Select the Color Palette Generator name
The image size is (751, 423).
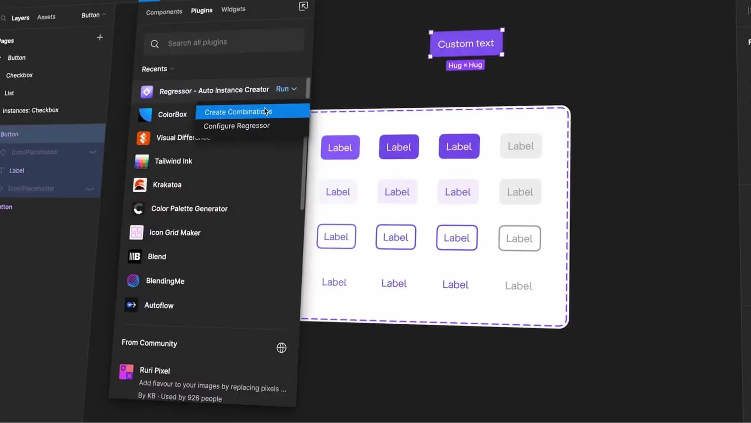tap(190, 209)
